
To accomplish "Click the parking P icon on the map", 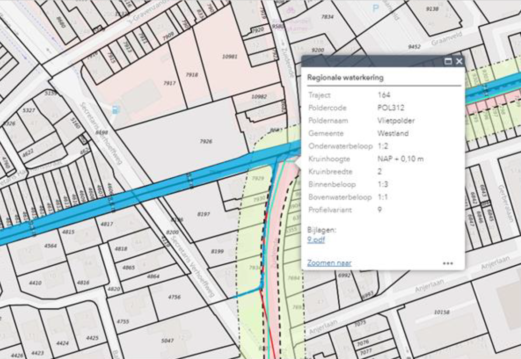I will coord(376,8).
